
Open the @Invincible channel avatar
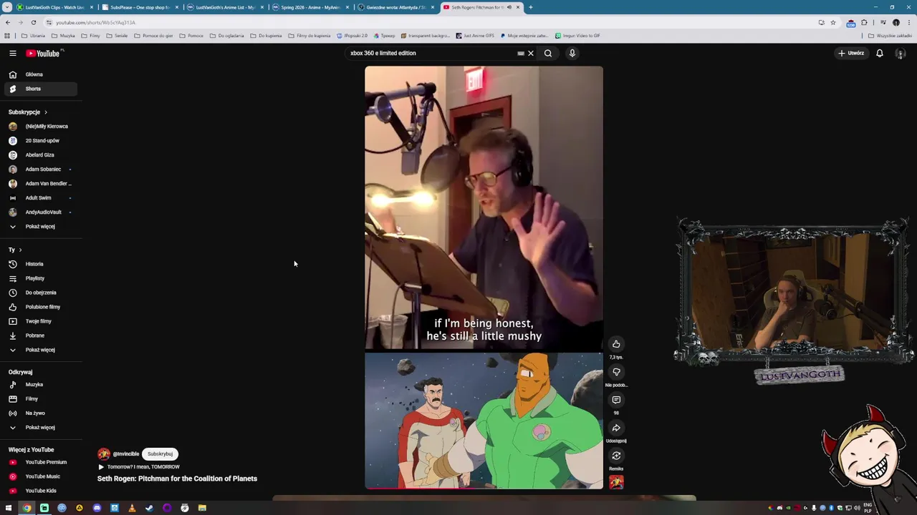point(104,453)
